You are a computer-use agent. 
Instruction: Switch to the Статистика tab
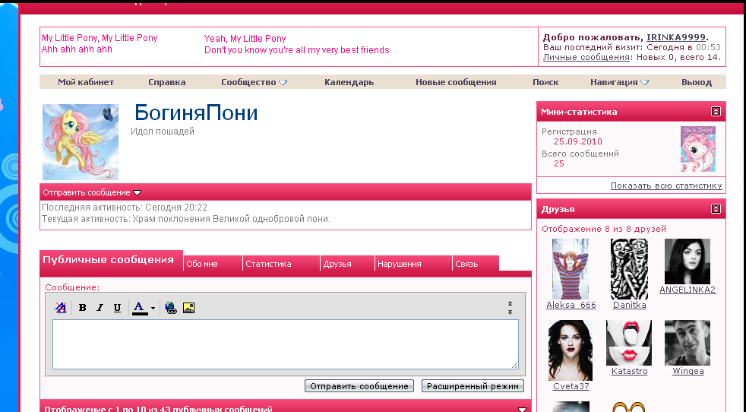click(281, 264)
